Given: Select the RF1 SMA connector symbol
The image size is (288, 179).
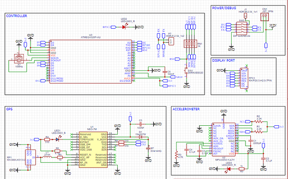Looking at the screenshot, I should tap(30, 157).
